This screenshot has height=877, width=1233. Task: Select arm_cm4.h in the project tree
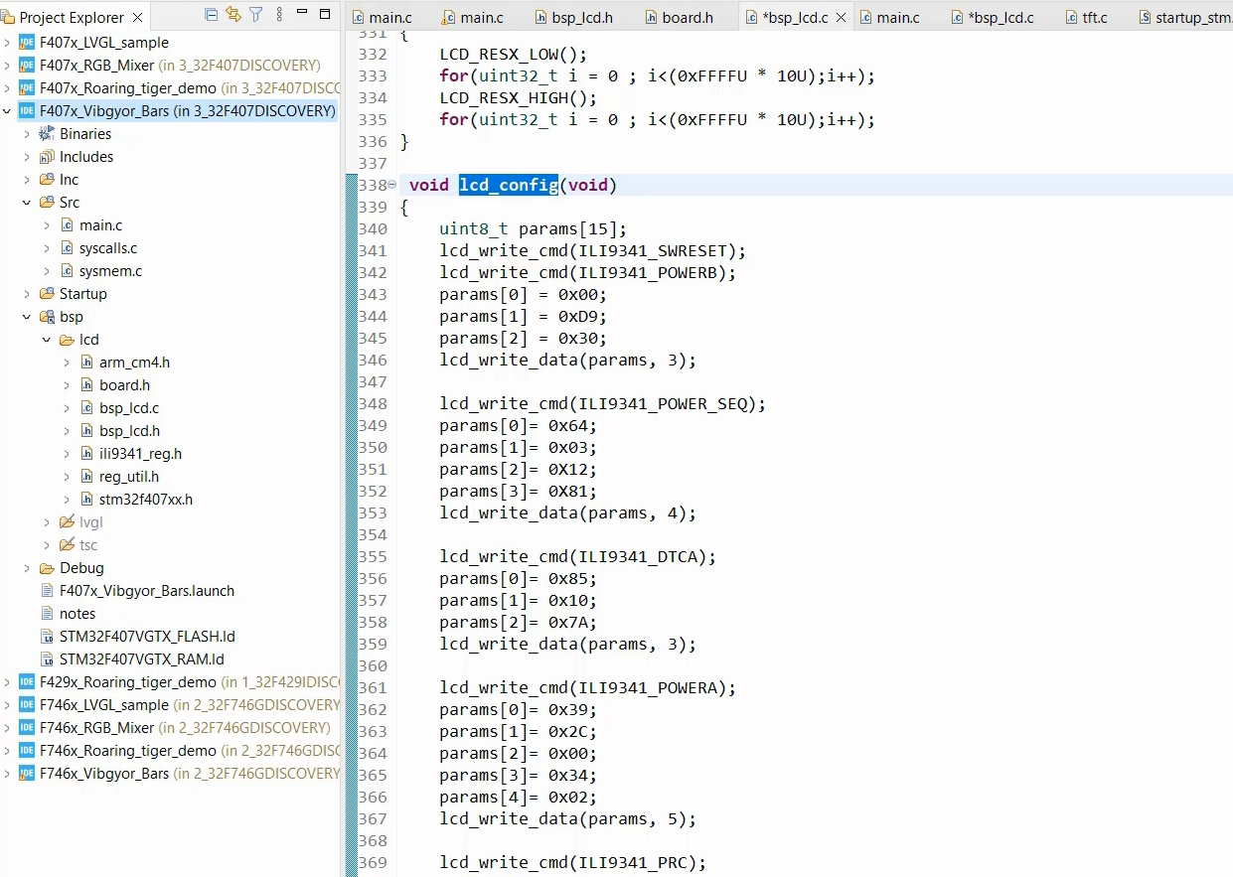click(x=134, y=363)
